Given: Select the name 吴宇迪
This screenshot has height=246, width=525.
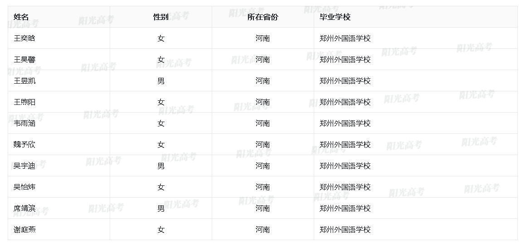Looking at the screenshot, I should pos(24,166).
